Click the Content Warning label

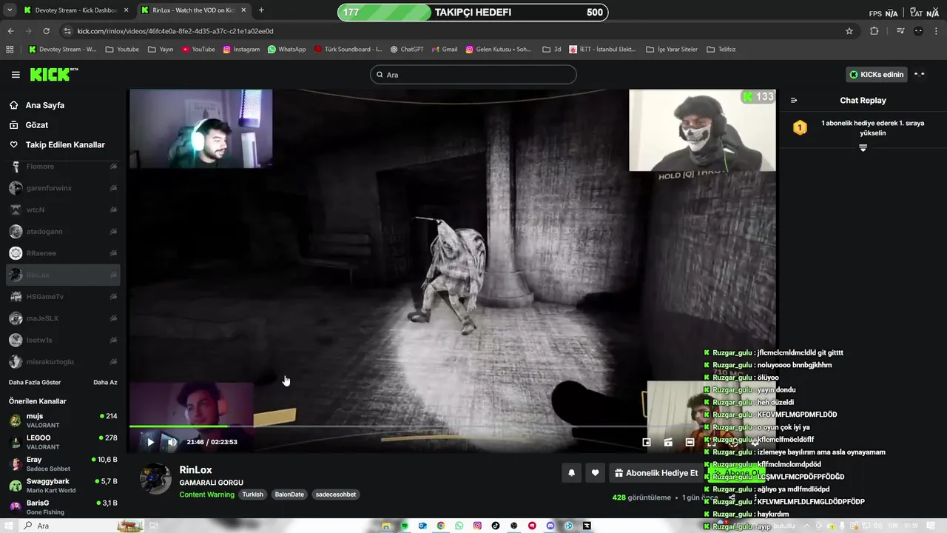coord(206,495)
